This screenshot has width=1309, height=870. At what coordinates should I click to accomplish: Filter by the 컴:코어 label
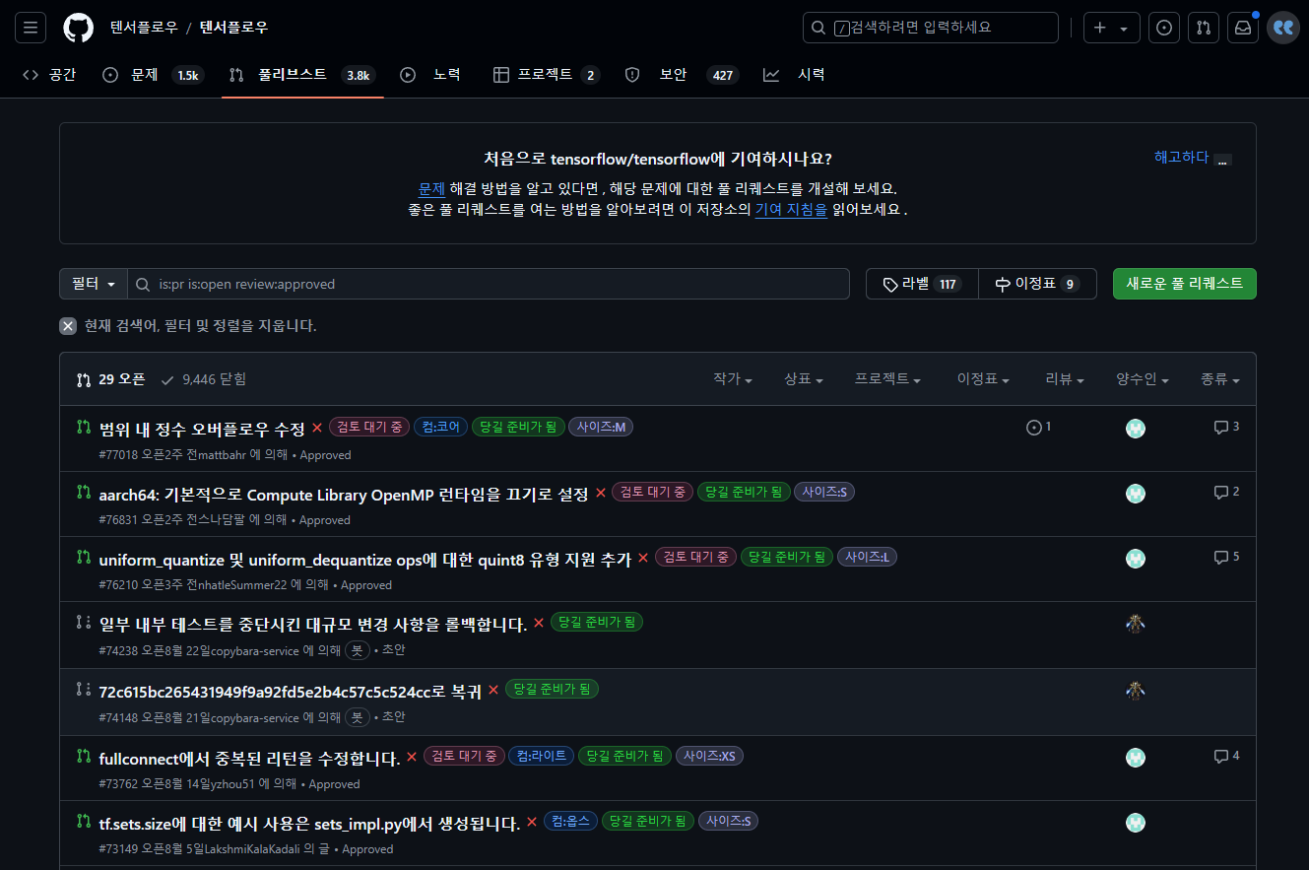pyautogui.click(x=440, y=427)
